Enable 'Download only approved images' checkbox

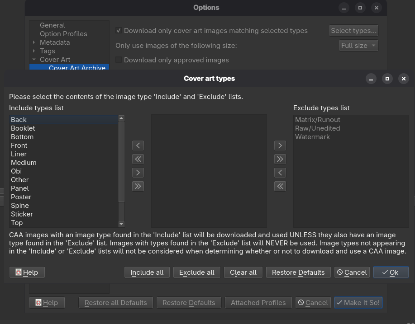119,60
